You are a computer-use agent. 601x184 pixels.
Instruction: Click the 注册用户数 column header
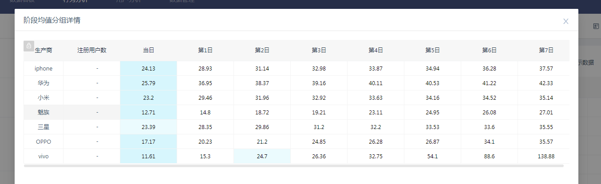click(x=92, y=51)
